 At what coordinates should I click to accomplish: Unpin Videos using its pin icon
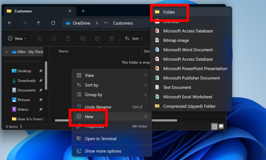[41, 110]
